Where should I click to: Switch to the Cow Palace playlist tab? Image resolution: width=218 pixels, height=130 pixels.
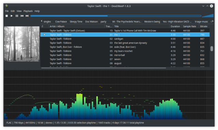click(61, 22)
